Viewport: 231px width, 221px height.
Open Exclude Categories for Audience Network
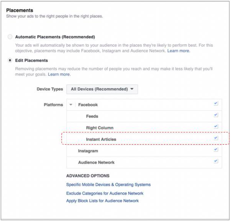coord(105,193)
